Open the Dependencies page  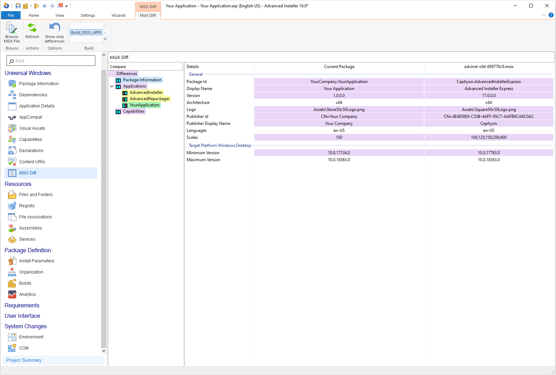tap(33, 95)
